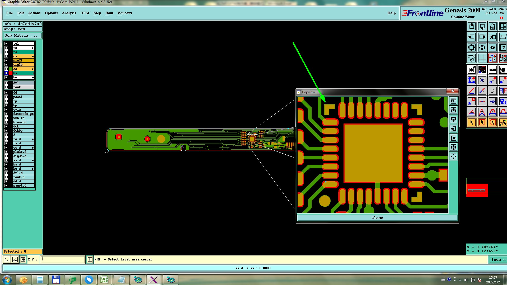The height and width of the screenshot is (285, 507).
Task: Click exclamation mark icon beside coordinate field
Action: point(90,259)
